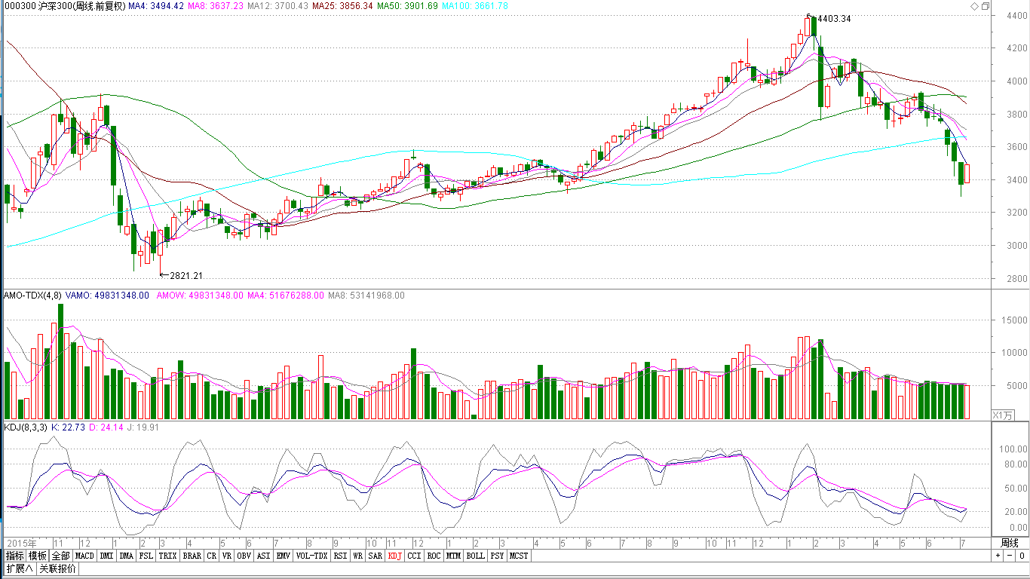Select the red KDJ indicator tab
This screenshot has width=1030, height=579.
[394, 556]
